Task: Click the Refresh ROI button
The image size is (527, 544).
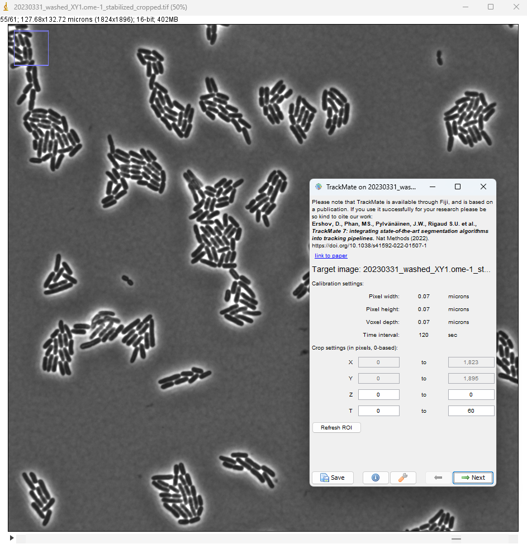Action: click(336, 427)
